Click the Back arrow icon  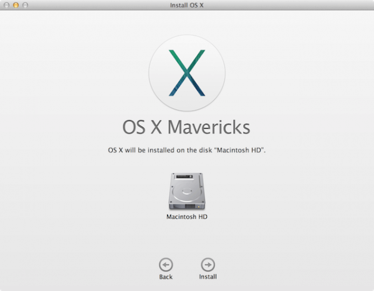pos(166,265)
